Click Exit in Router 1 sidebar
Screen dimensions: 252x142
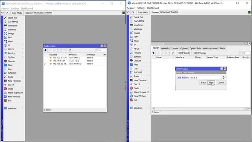pyautogui.click(x=9, y=101)
